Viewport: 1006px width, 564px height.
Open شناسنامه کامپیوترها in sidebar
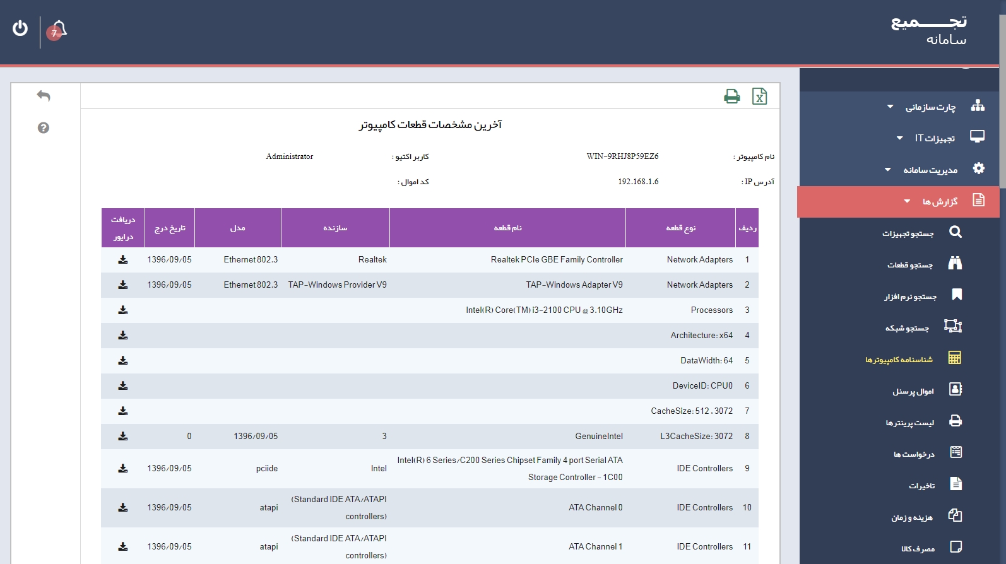pos(899,360)
